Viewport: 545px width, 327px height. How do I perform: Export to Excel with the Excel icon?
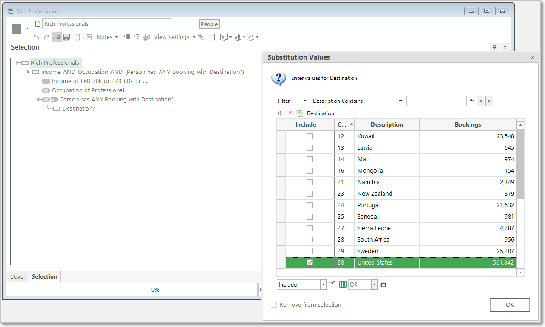(x=224, y=37)
